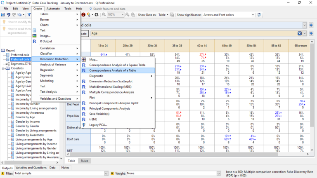Switch to the Rules tab
This screenshot has height=178, width=317.
pos(84,161)
